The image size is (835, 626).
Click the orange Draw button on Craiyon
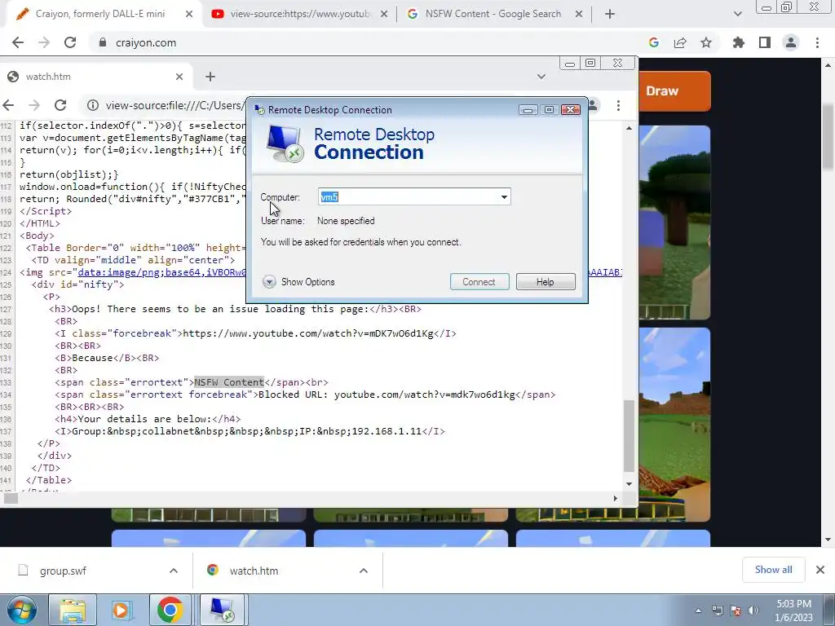pyautogui.click(x=674, y=91)
